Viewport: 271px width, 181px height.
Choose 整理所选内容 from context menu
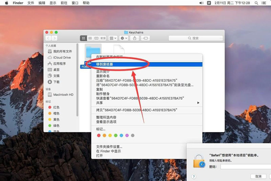pos(147,117)
